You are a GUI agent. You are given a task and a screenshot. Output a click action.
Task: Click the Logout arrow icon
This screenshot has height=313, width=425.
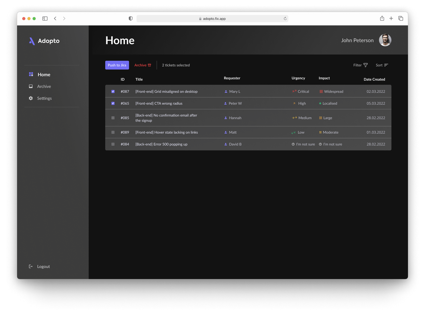[31, 266]
